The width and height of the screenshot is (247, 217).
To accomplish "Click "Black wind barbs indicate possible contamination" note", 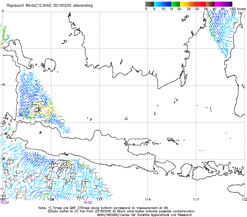I will coord(156,211).
